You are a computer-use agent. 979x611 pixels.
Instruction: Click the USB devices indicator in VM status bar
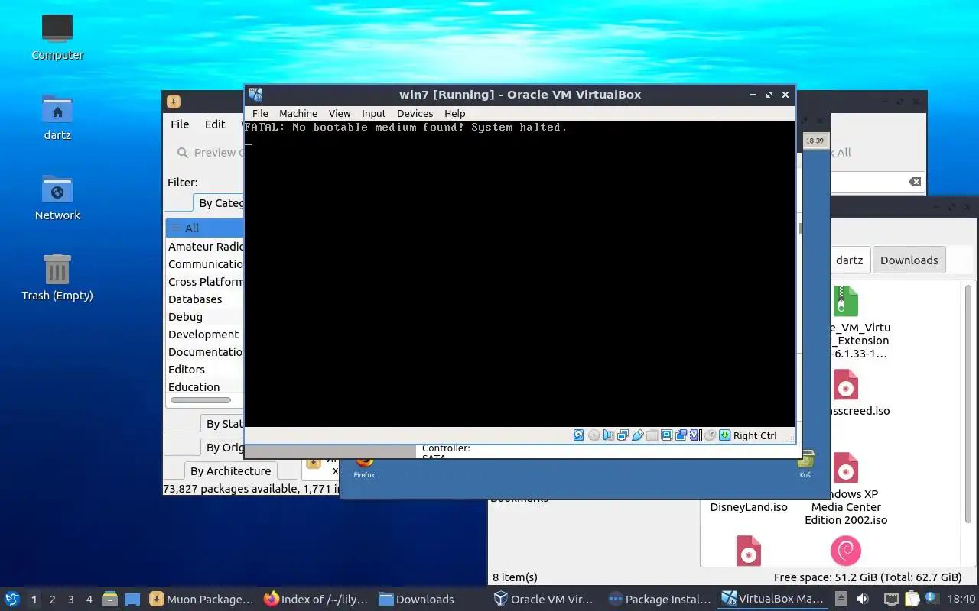(637, 435)
